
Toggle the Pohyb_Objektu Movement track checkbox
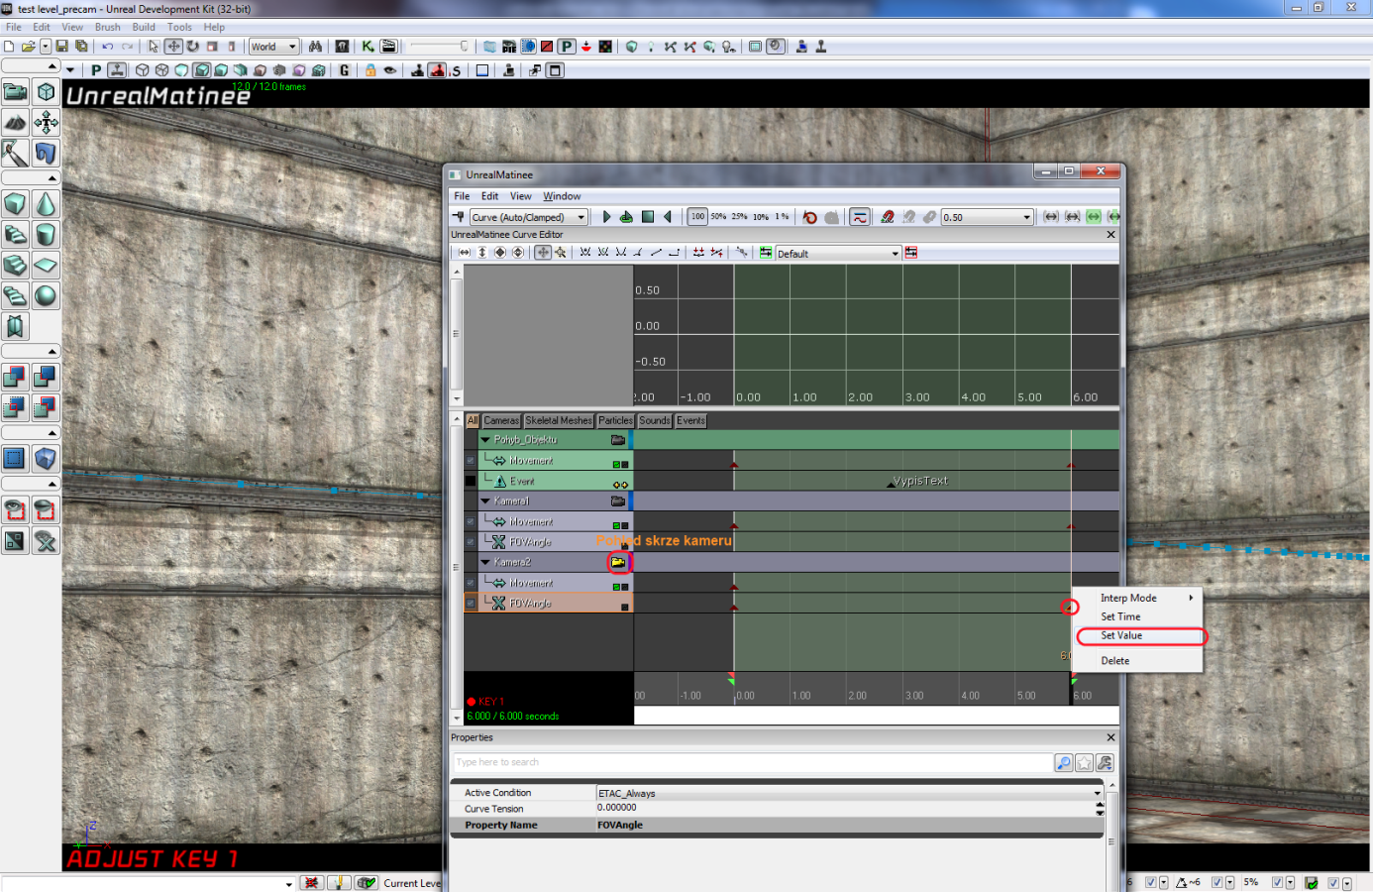[471, 461]
